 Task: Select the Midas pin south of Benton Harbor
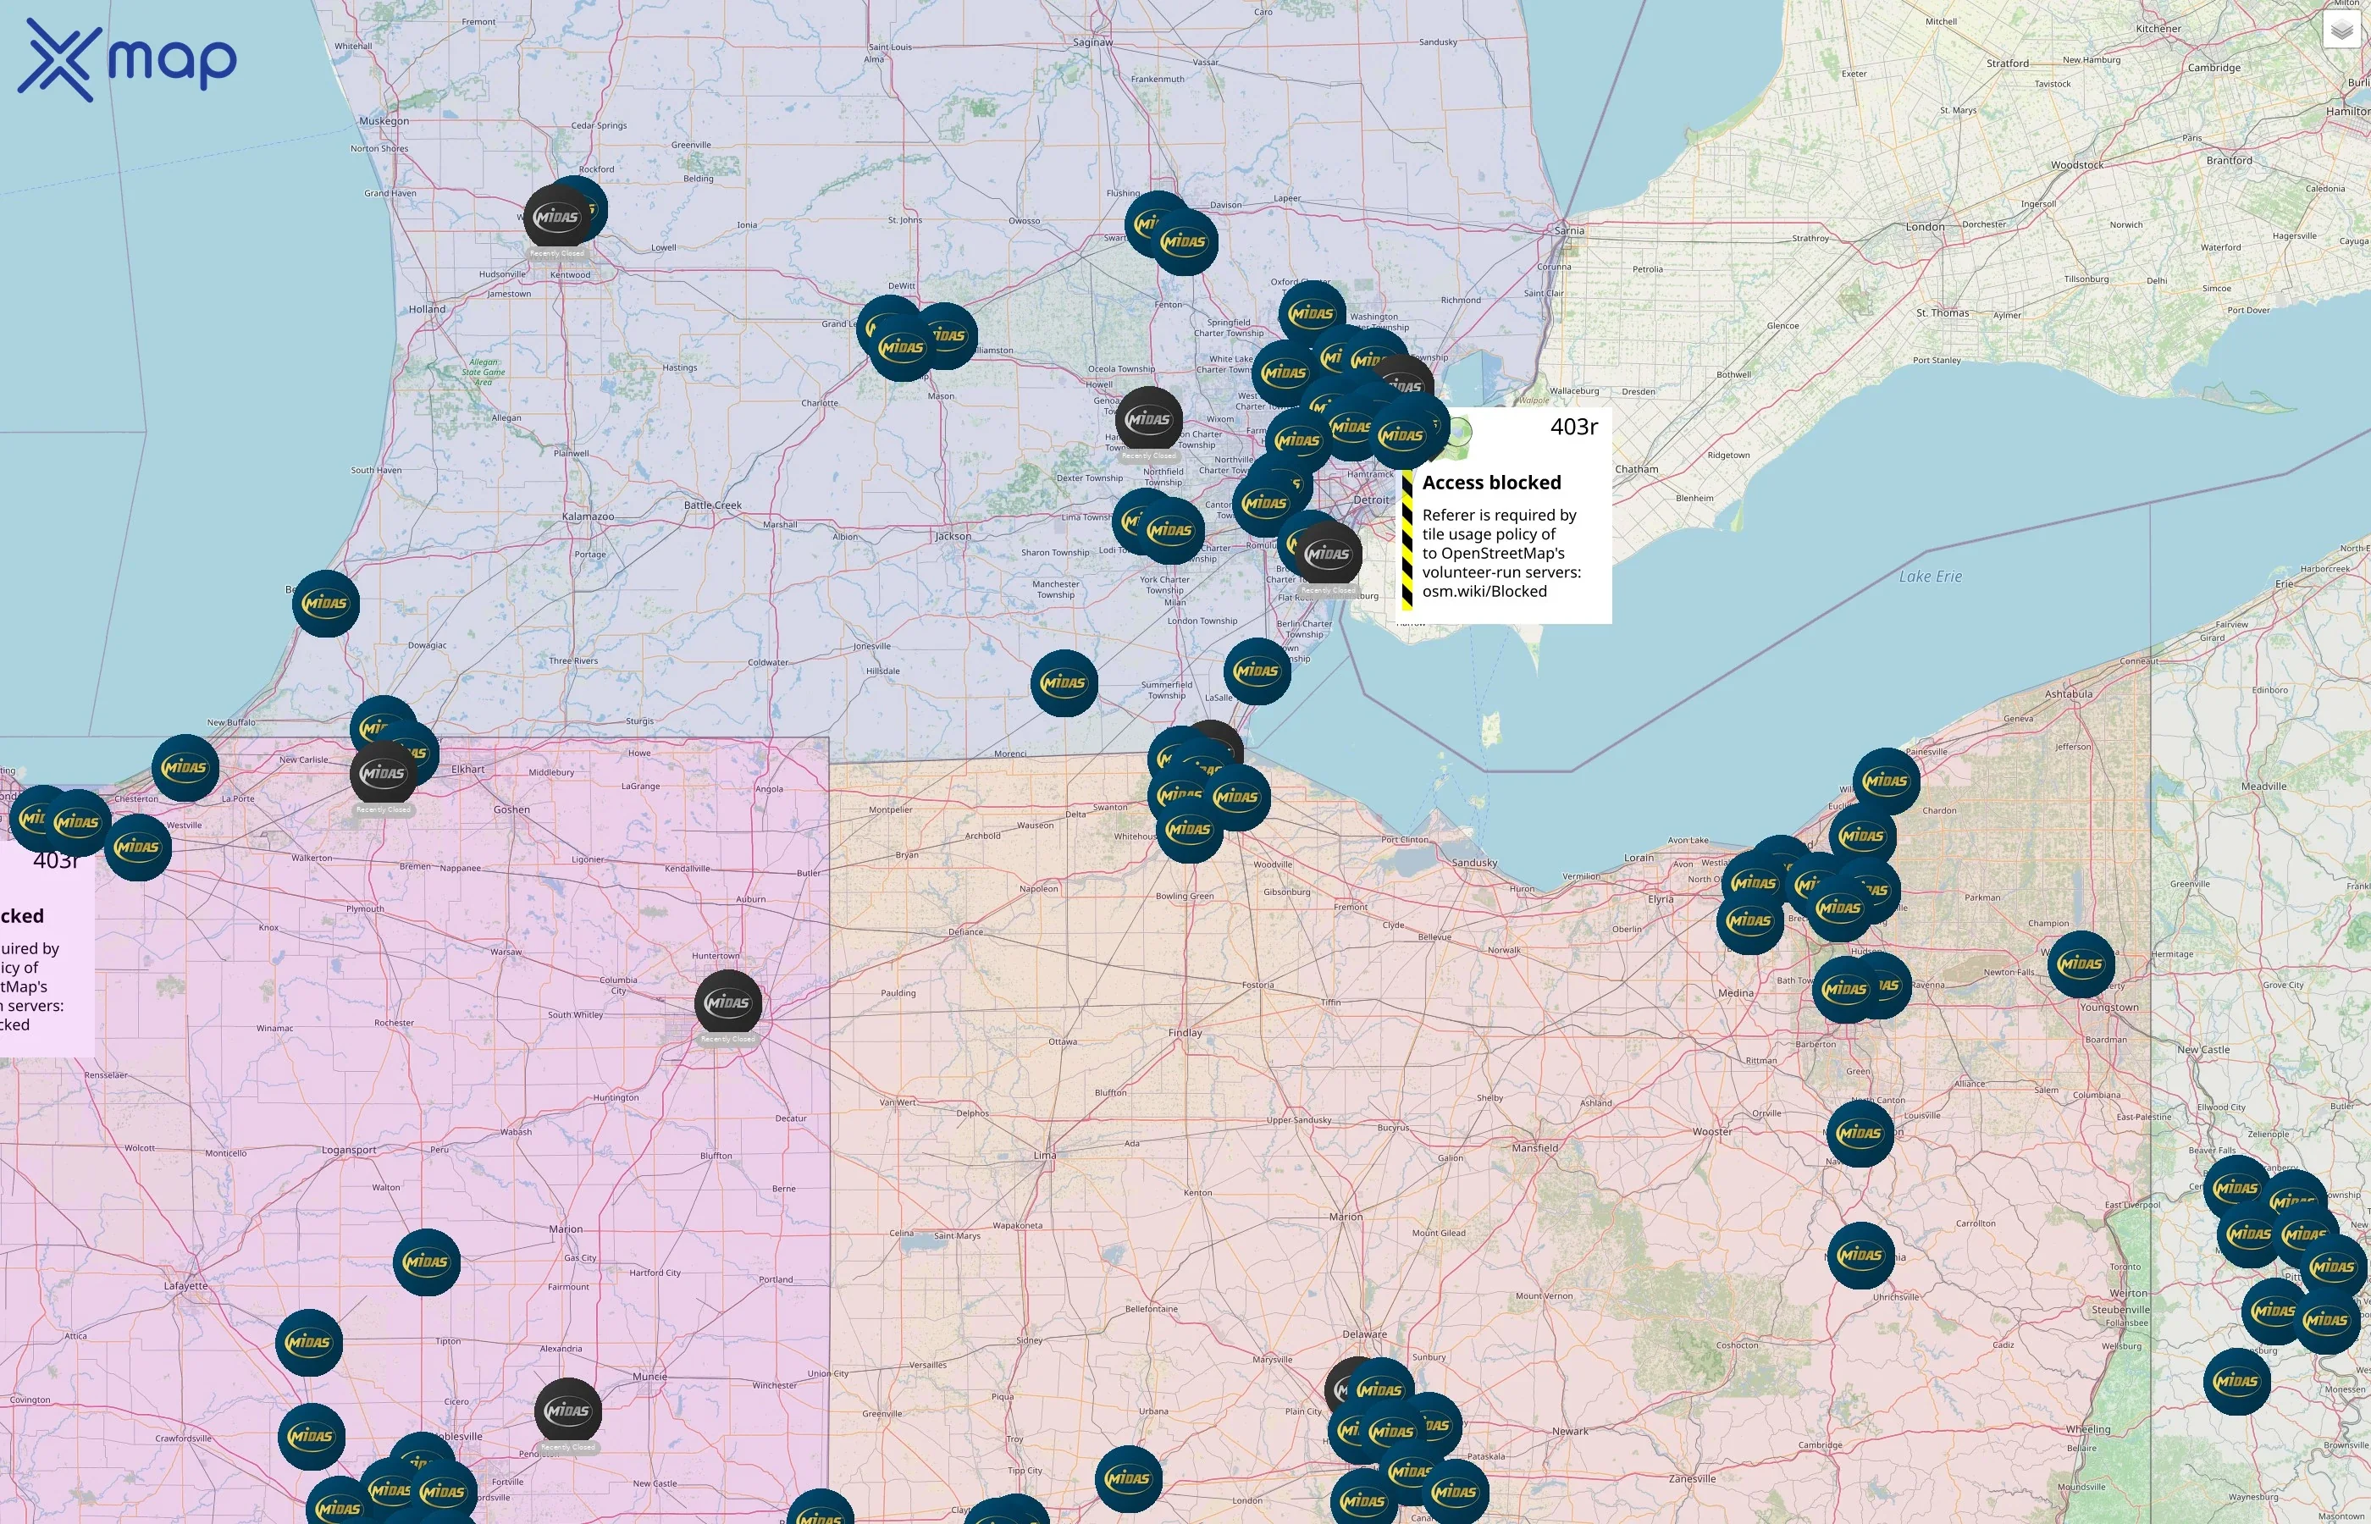(x=327, y=604)
